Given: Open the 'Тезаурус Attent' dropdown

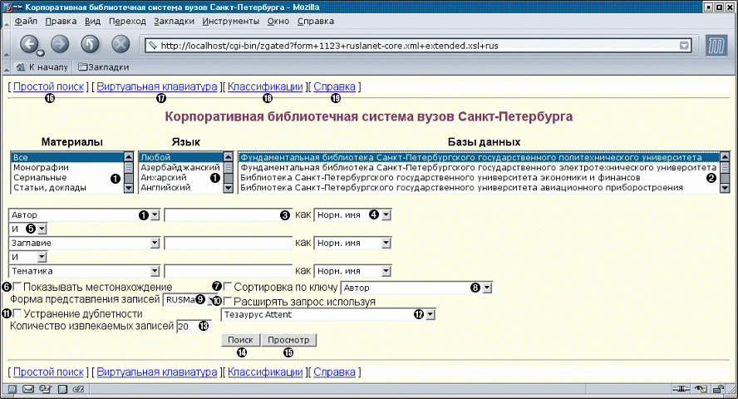Looking at the screenshot, I should point(328,315).
